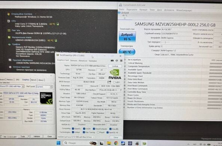The width and height of the screenshot is (222, 146).
Task: Switch to the Advanced tab in GPU-Z
Action: (83, 61)
